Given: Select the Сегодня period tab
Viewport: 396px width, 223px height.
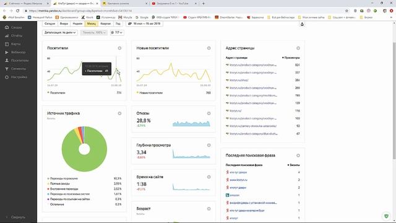Looking at the screenshot, I should (49, 24).
